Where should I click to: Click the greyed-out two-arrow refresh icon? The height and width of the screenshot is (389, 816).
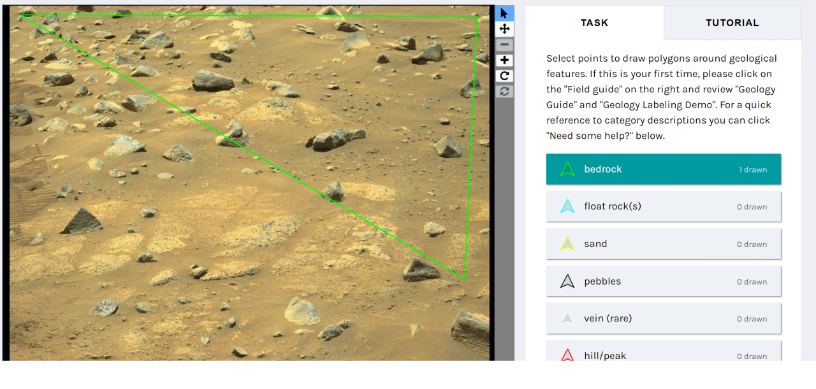pos(504,92)
